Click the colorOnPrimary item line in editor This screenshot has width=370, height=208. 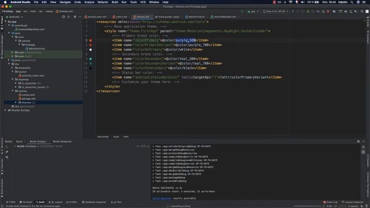click(157, 50)
